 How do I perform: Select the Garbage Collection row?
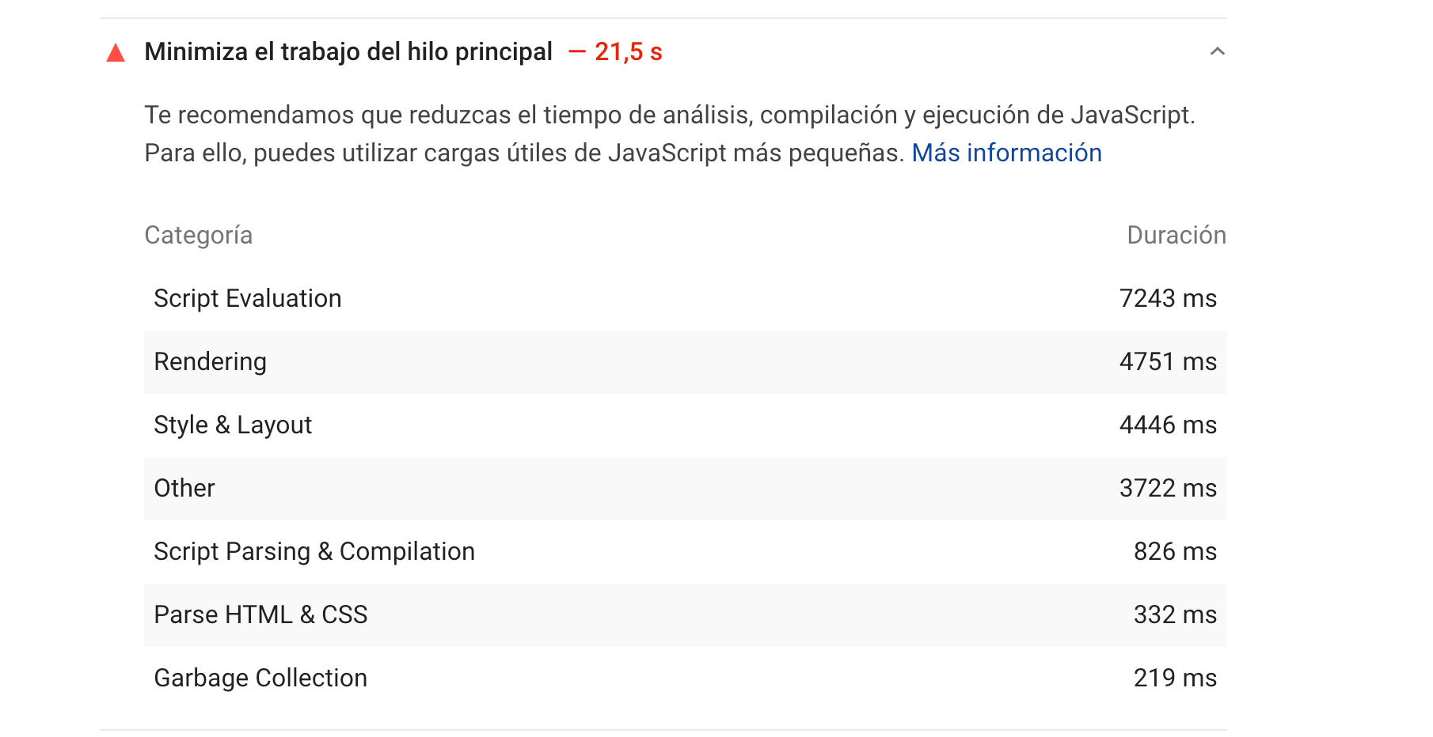(x=686, y=678)
